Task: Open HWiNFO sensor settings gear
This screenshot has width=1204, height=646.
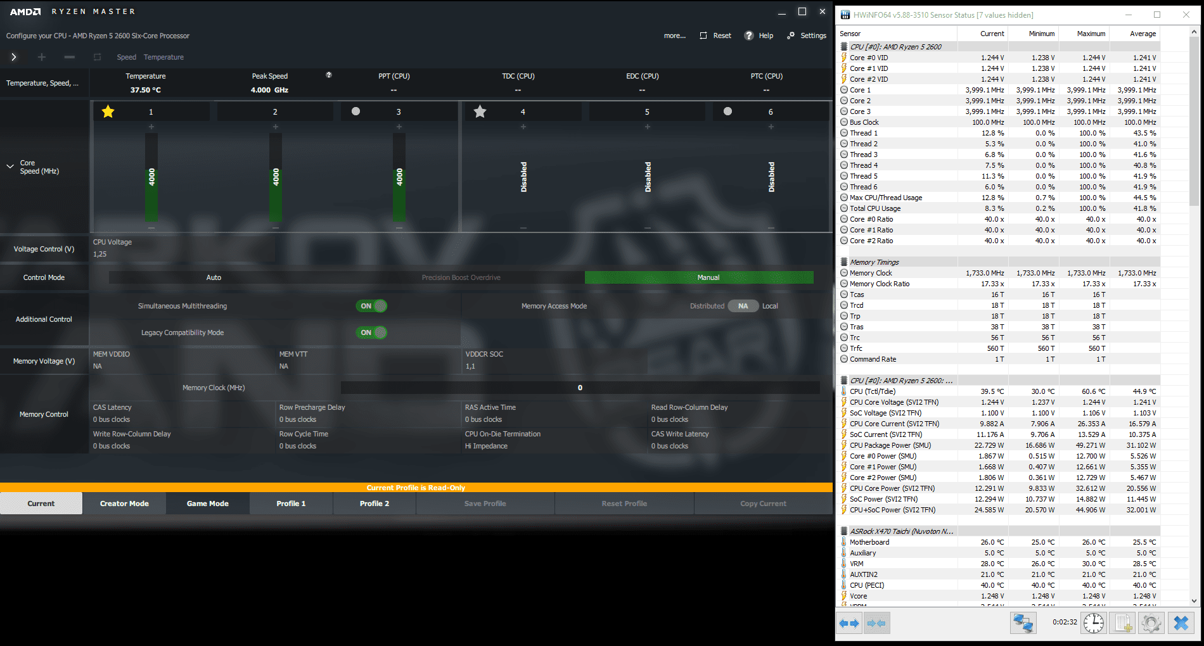Action: [x=1151, y=623]
